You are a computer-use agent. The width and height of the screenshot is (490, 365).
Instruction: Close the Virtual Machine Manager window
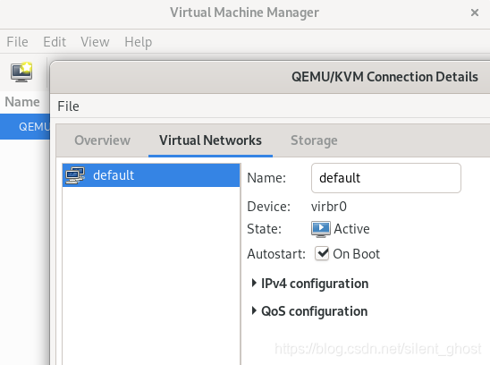click(475, 13)
